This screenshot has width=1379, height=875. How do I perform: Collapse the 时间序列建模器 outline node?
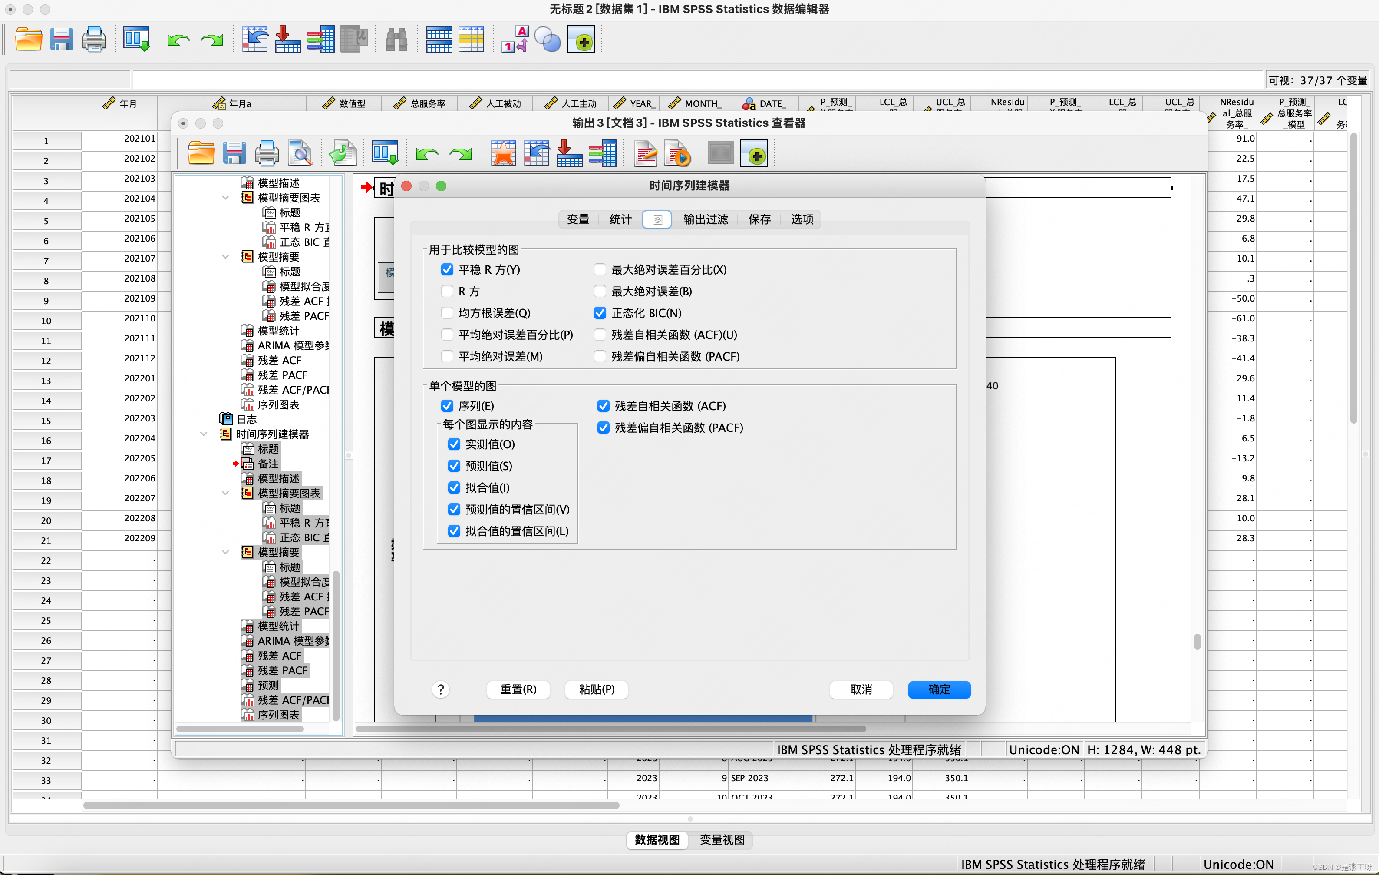(204, 434)
